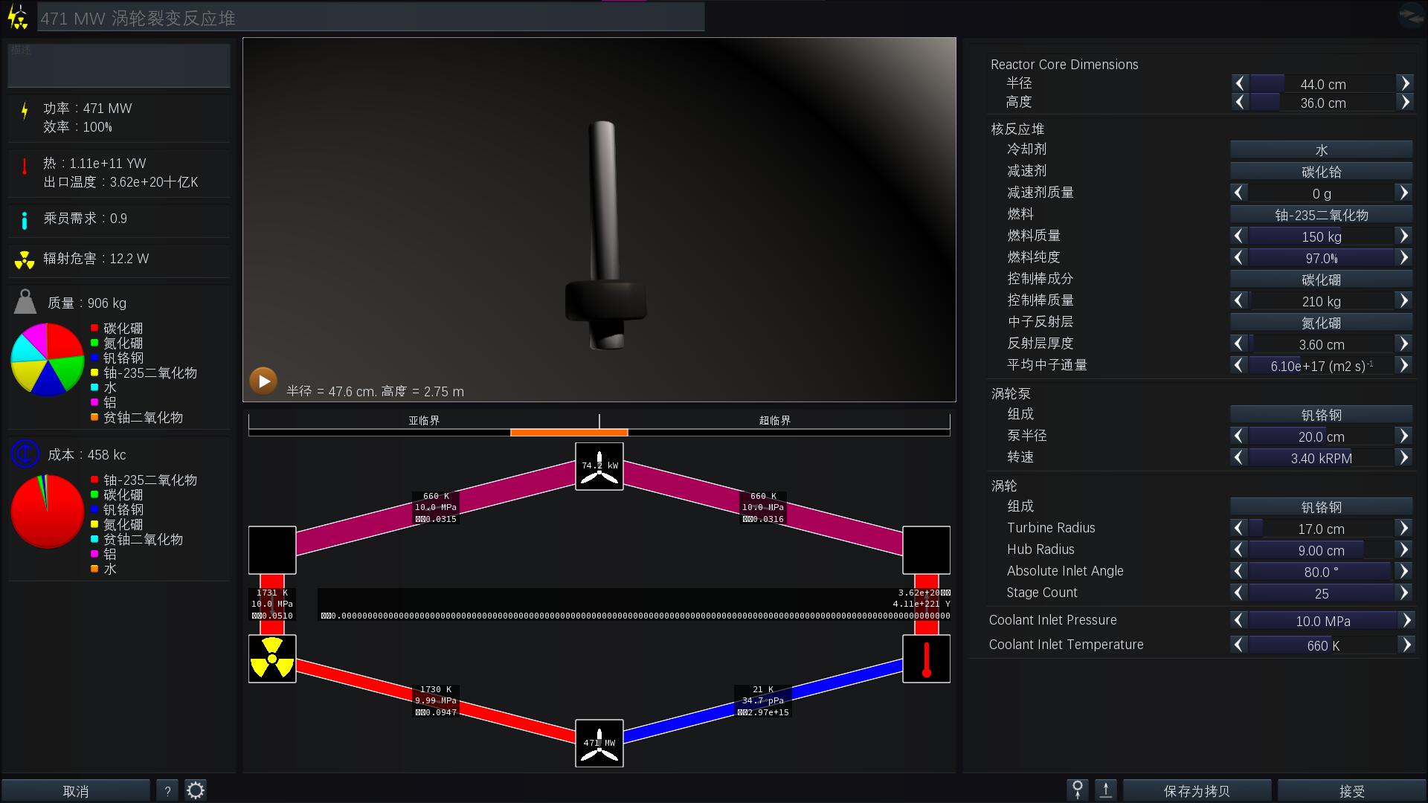Click the fuel purity 97.0% slider
Screen dimensions: 1428x803
1321,258
